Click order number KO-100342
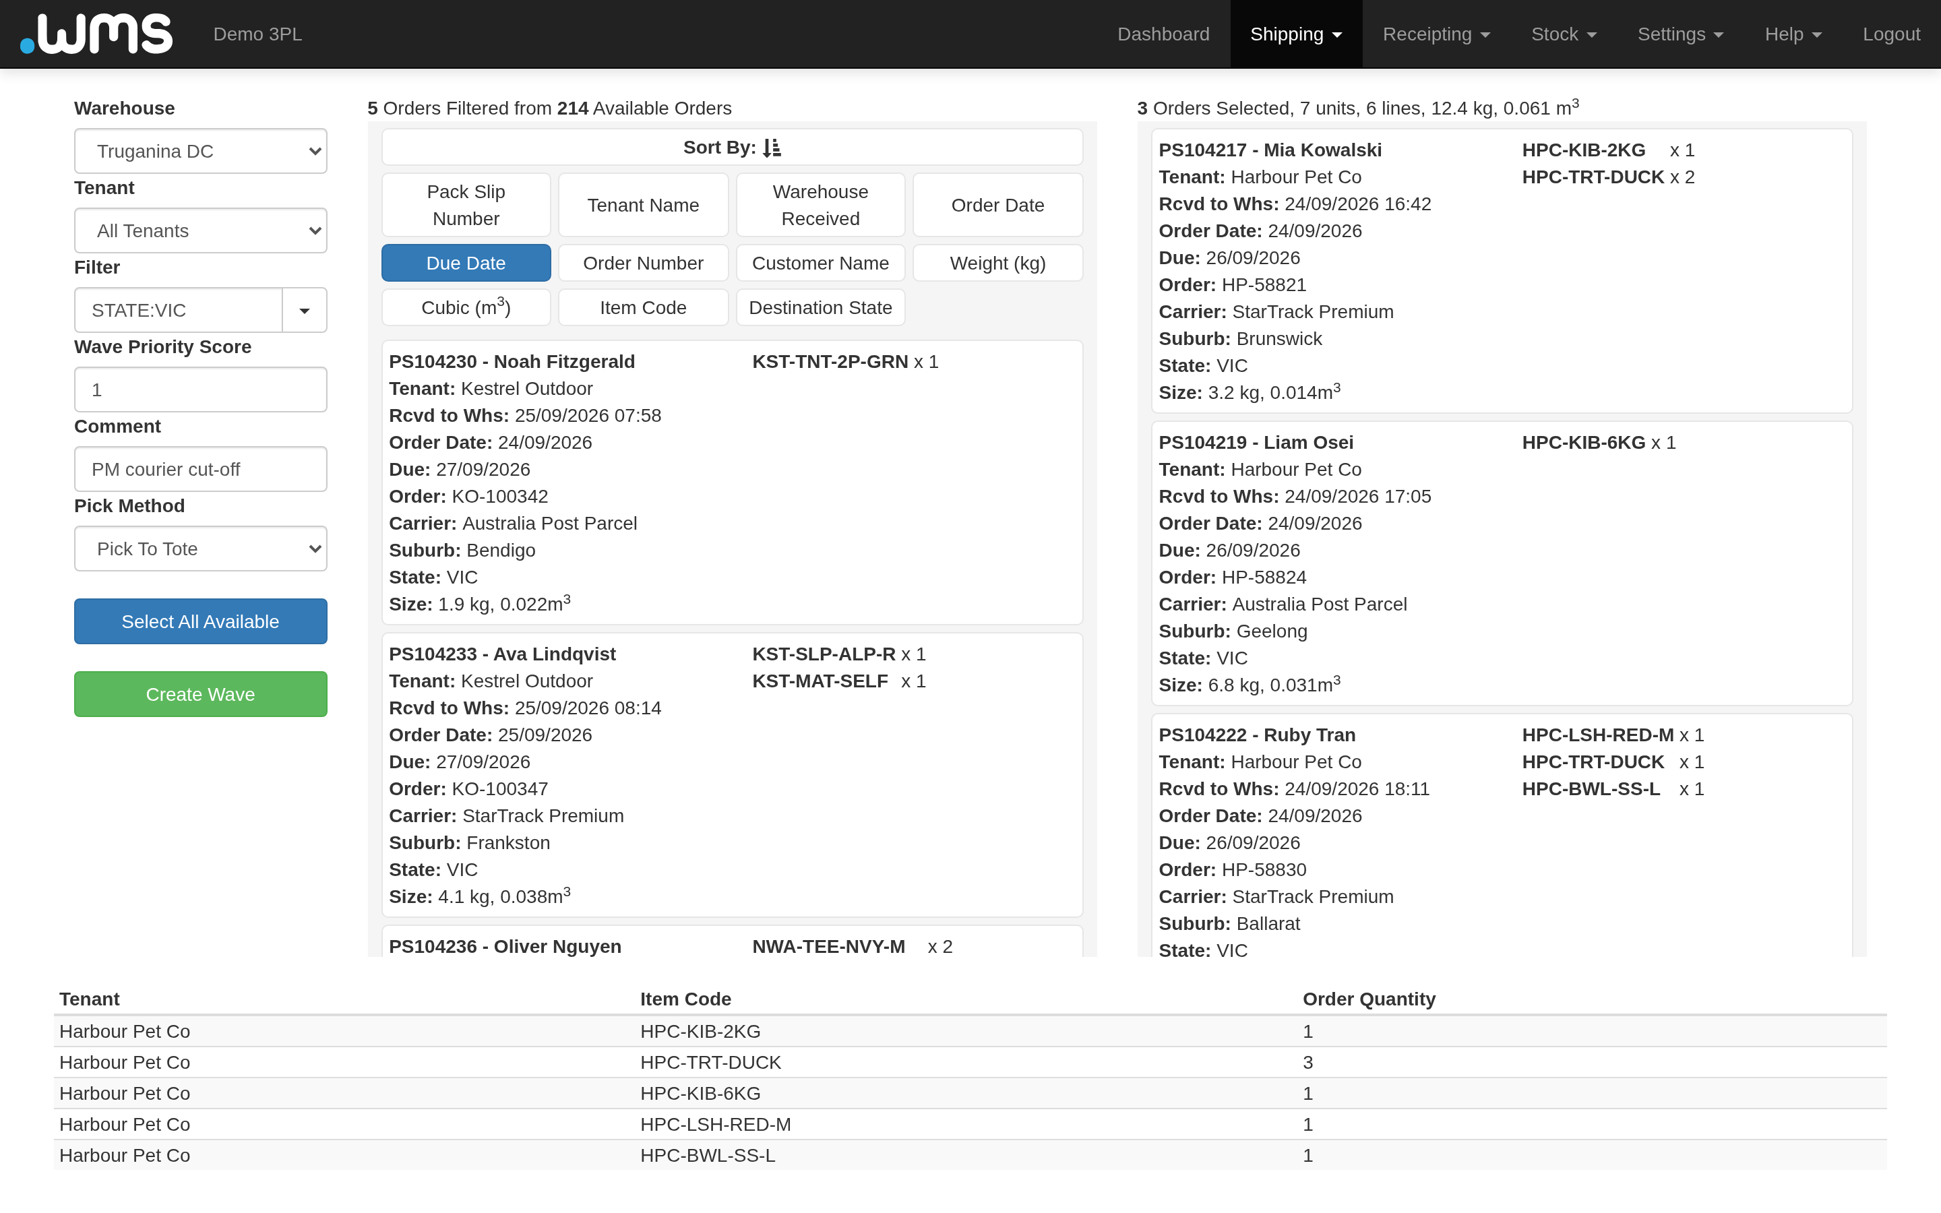Viewport: 1941px width, 1213px height. (x=499, y=497)
